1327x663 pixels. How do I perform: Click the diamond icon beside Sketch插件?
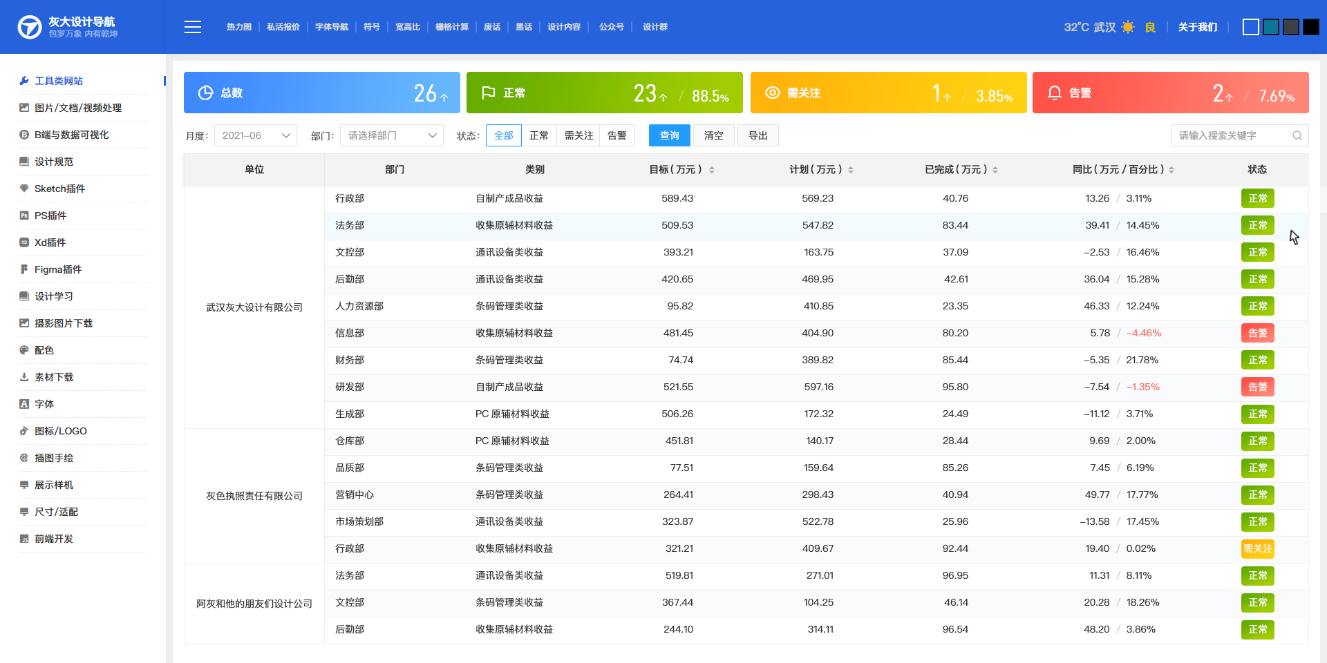tap(24, 189)
